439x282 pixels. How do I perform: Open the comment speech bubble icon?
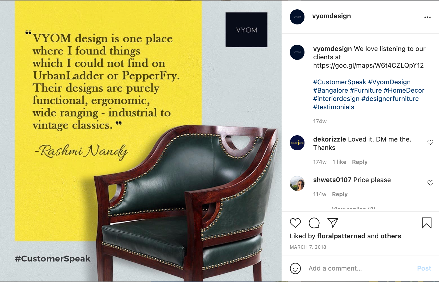tap(314, 223)
